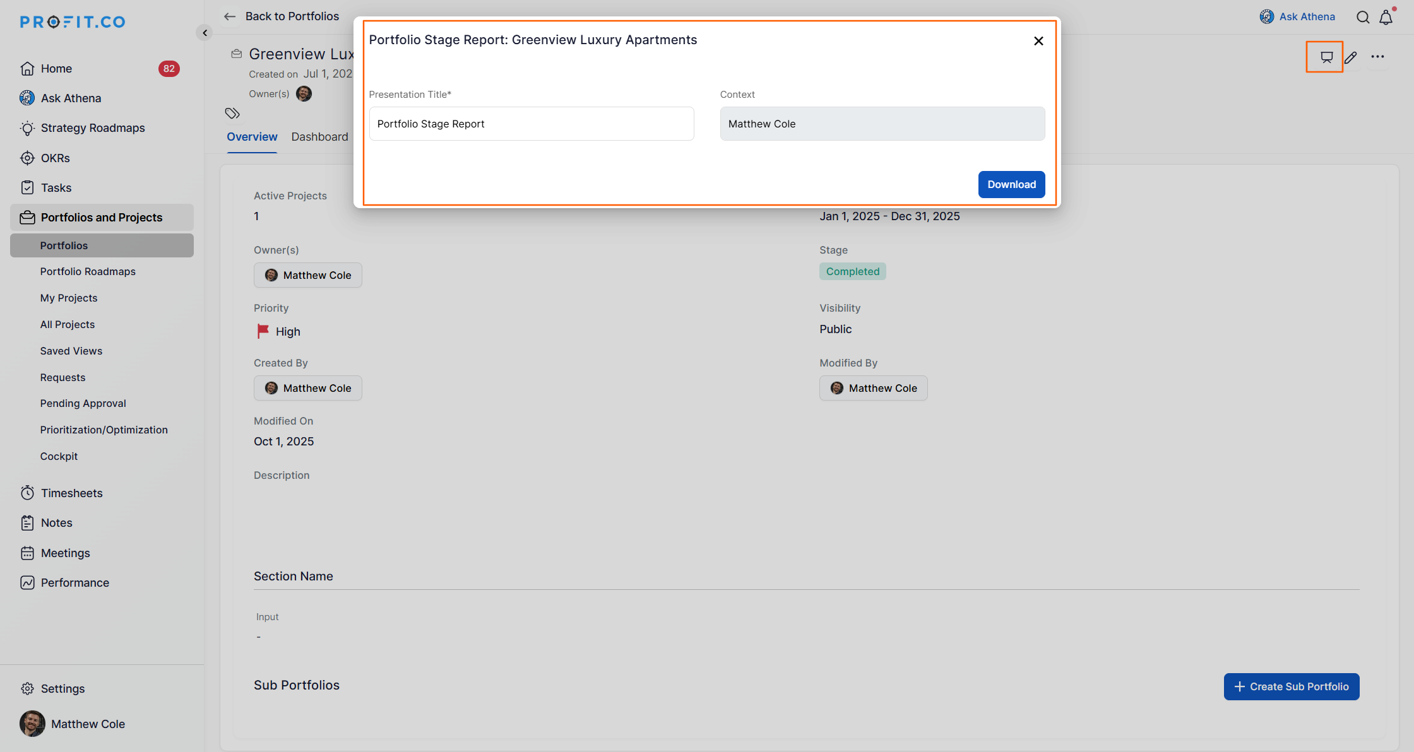Click the pencil edit icon
The image size is (1414, 752).
point(1351,57)
